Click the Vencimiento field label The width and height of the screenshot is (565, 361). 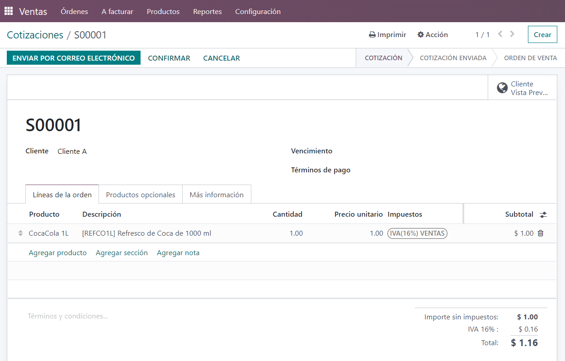point(311,151)
